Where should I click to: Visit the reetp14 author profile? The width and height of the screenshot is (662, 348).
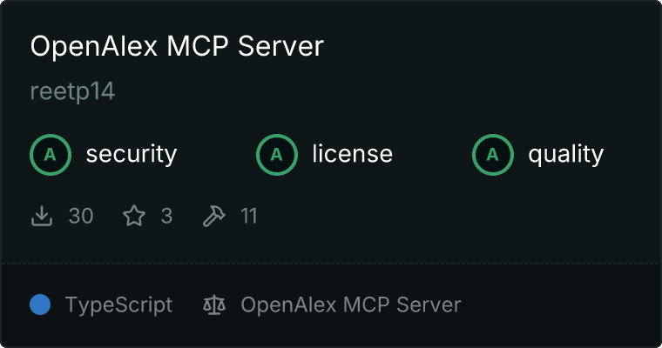tap(72, 91)
